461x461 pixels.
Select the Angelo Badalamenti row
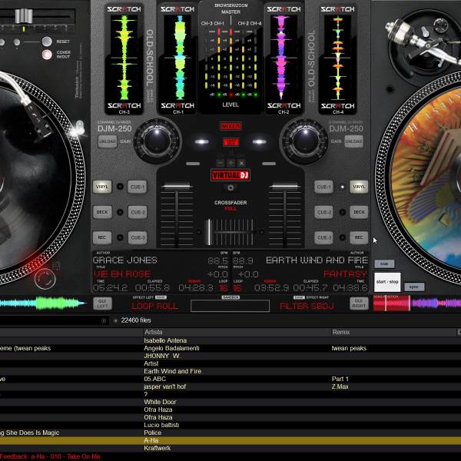230,348
